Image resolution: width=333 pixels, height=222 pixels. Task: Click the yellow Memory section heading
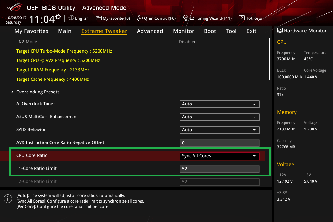(287, 112)
